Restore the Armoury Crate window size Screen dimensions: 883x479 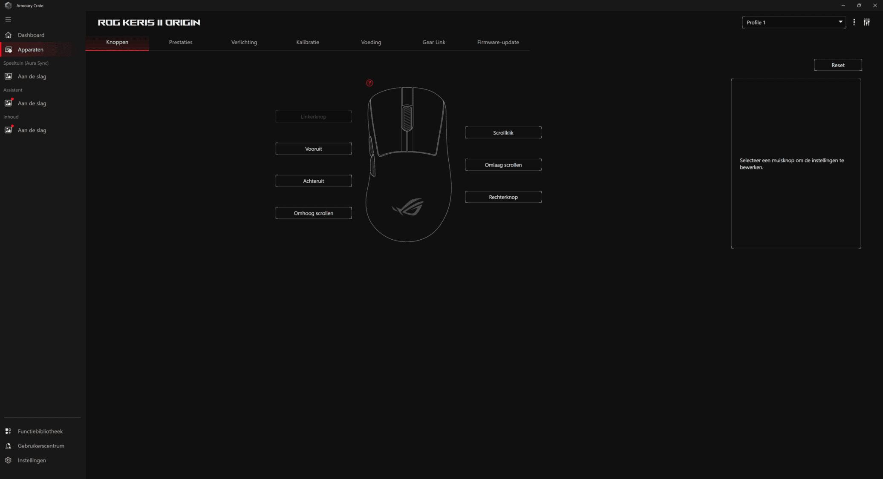pyautogui.click(x=859, y=6)
